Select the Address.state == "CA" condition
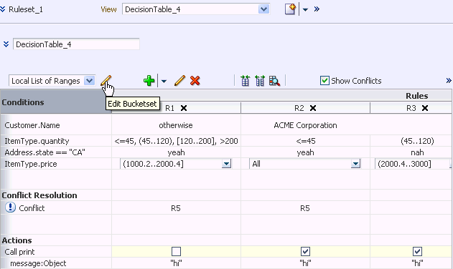453x269 pixels. (45, 152)
